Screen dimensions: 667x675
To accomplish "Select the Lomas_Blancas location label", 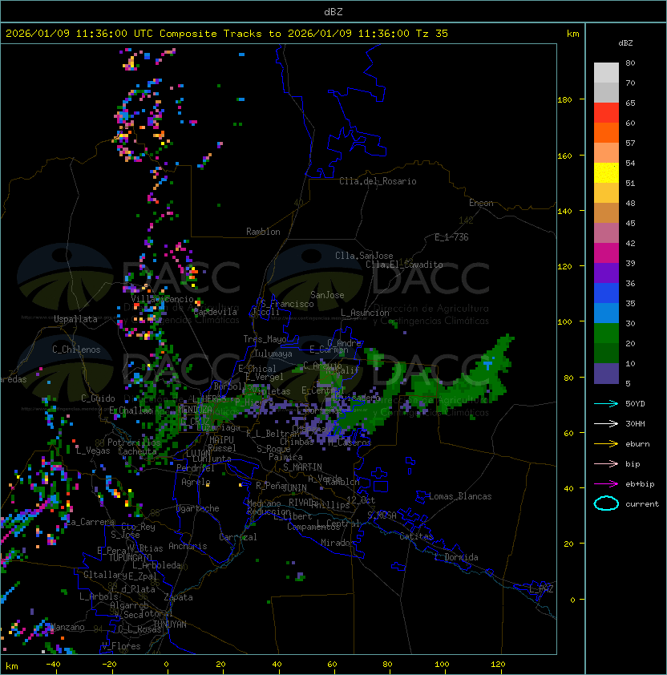I will tap(460, 496).
